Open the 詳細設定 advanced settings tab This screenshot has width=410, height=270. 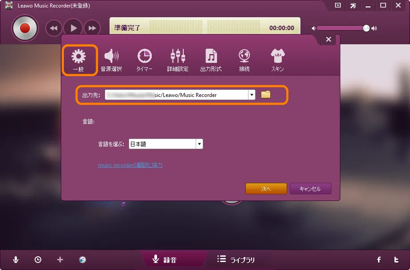click(177, 60)
